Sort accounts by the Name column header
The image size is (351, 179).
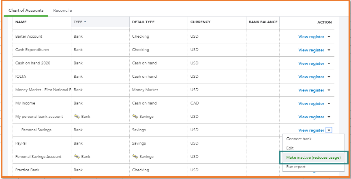21,22
